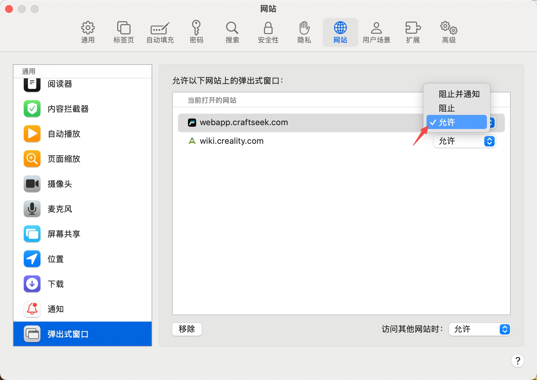Open the 访问其他网站时 permission dropdown

click(480, 329)
